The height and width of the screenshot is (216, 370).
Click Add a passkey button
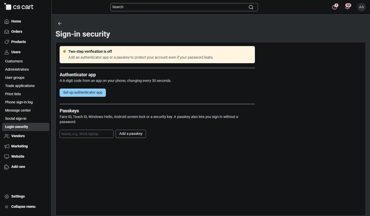(x=131, y=134)
